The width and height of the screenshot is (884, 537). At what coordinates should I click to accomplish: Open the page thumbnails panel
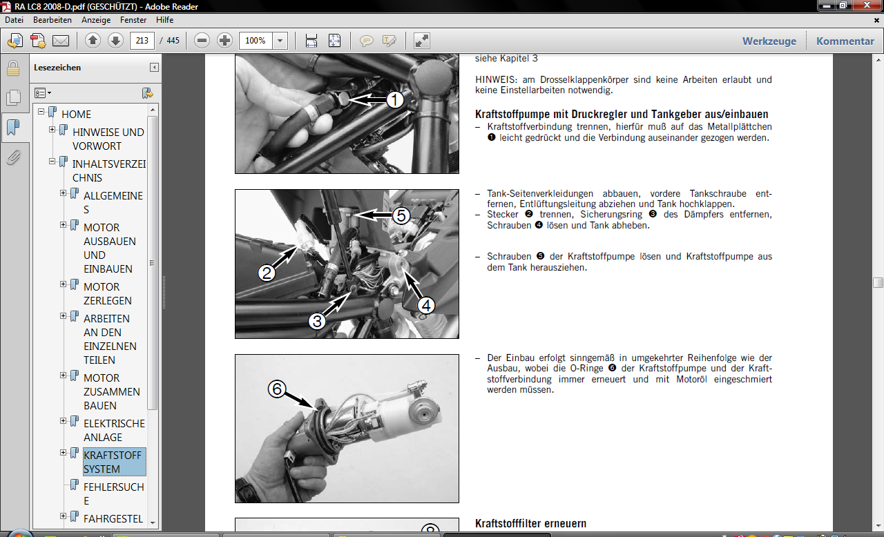(12, 98)
